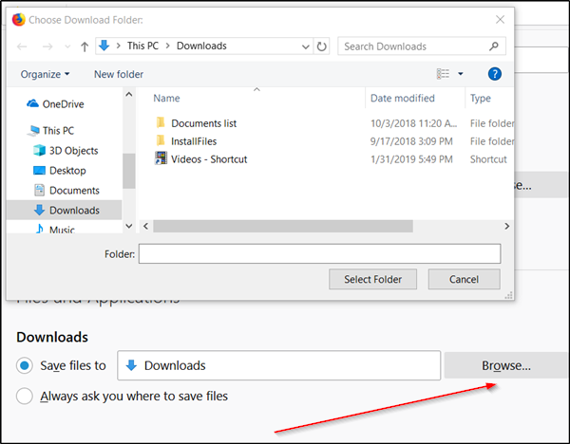Select the Documents list folder
Screen dimensions: 570x444
(x=203, y=123)
